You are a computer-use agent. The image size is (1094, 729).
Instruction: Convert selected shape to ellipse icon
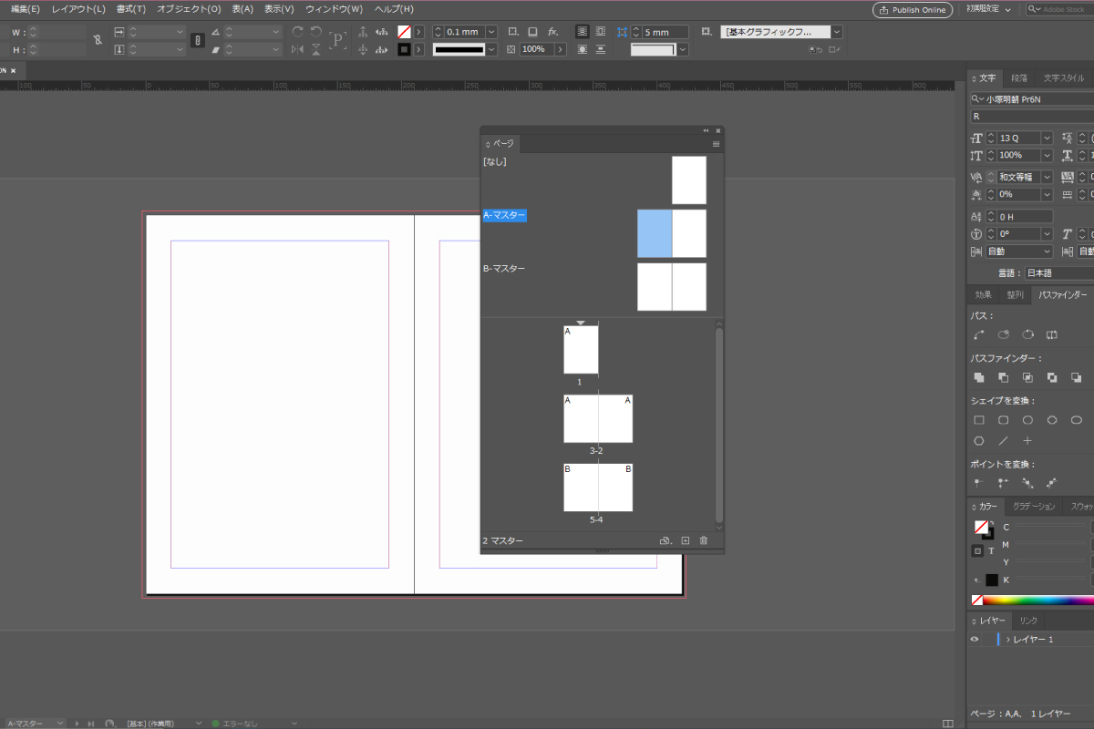coord(1028,420)
